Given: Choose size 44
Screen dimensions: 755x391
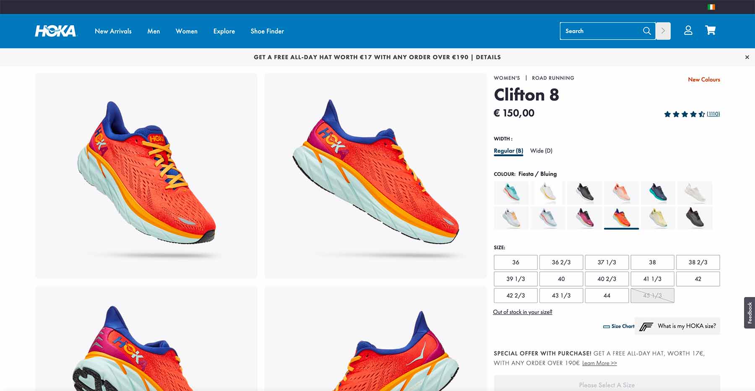Looking at the screenshot, I should (x=607, y=295).
